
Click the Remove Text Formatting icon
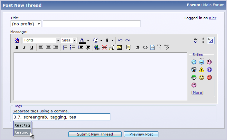17,40
